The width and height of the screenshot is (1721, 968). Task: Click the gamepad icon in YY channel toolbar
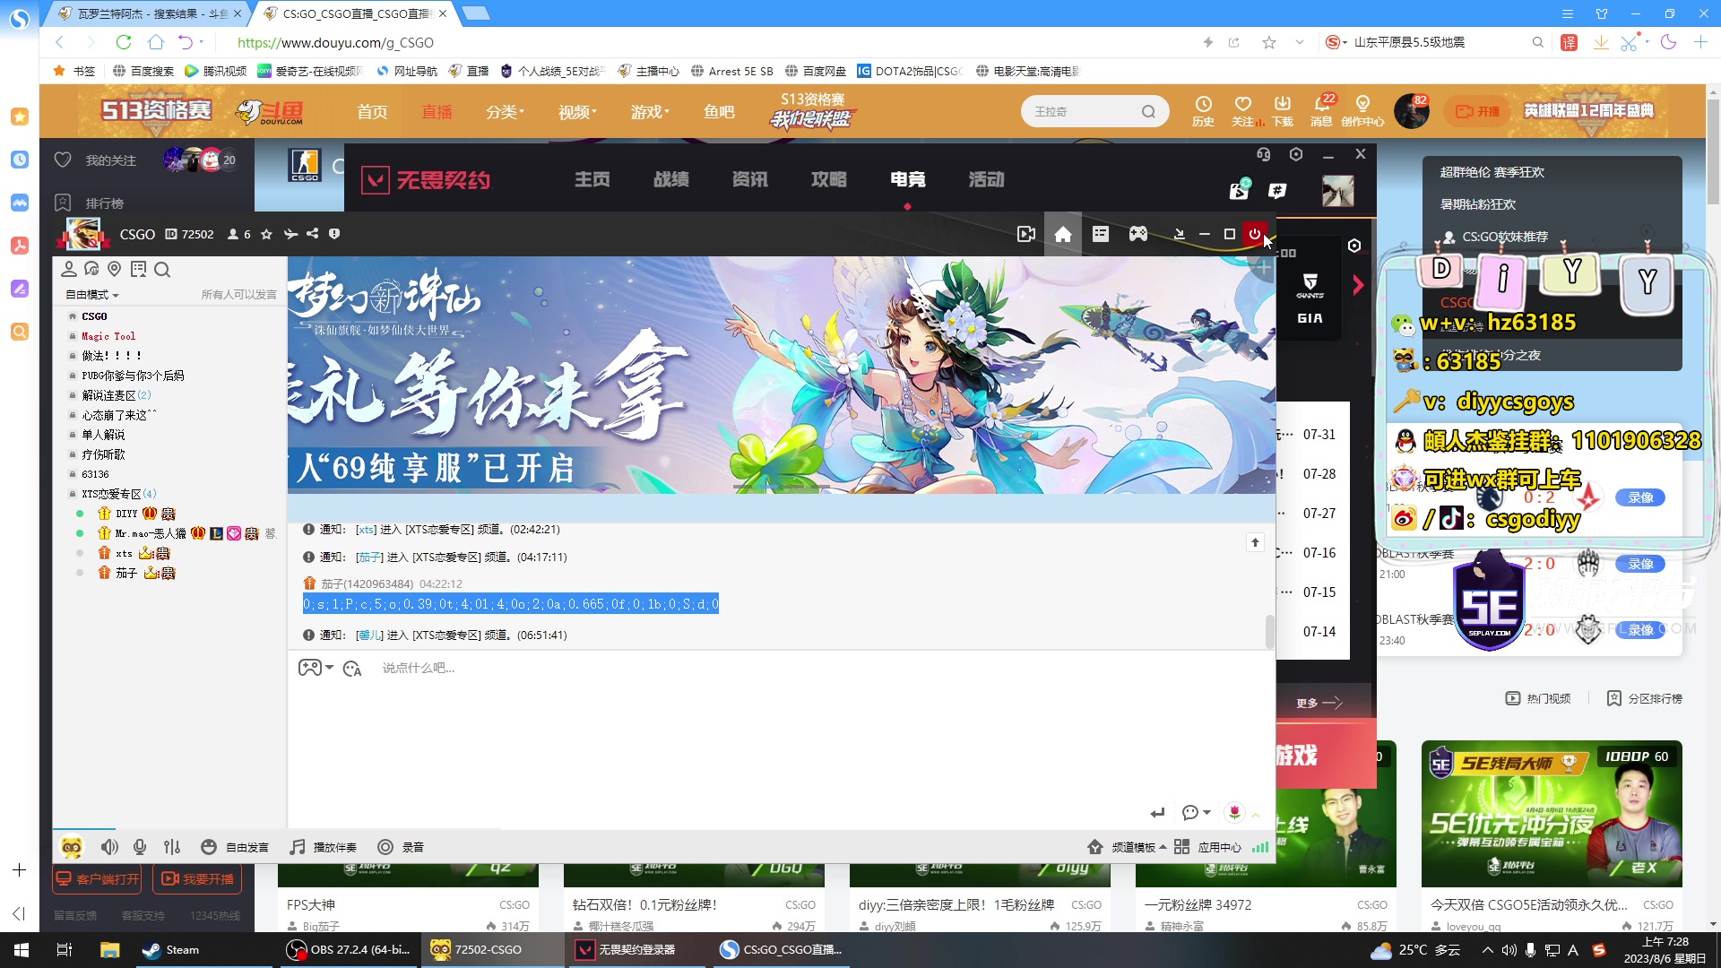pos(1138,234)
